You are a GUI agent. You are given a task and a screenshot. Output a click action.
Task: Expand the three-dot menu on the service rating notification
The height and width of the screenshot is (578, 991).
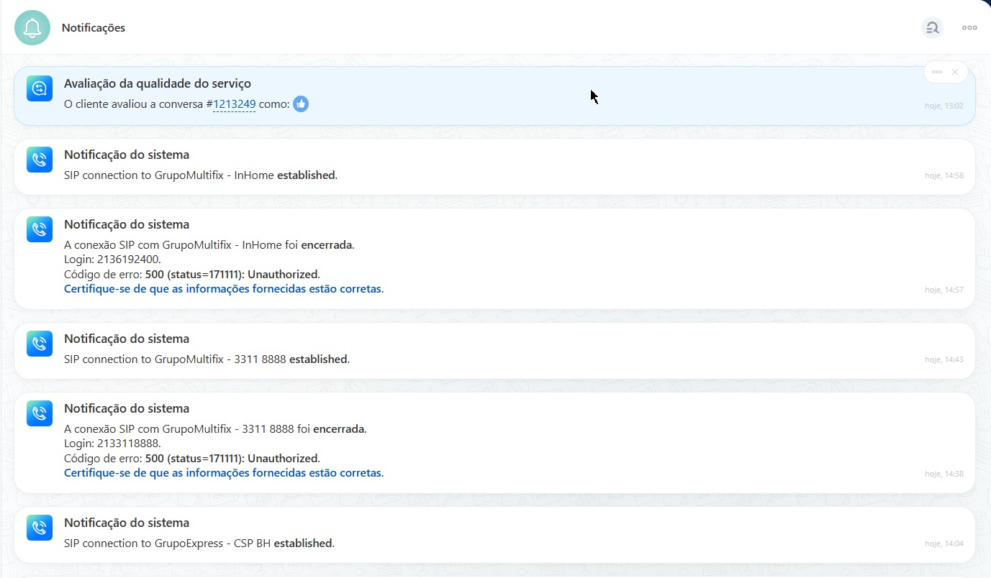(936, 72)
